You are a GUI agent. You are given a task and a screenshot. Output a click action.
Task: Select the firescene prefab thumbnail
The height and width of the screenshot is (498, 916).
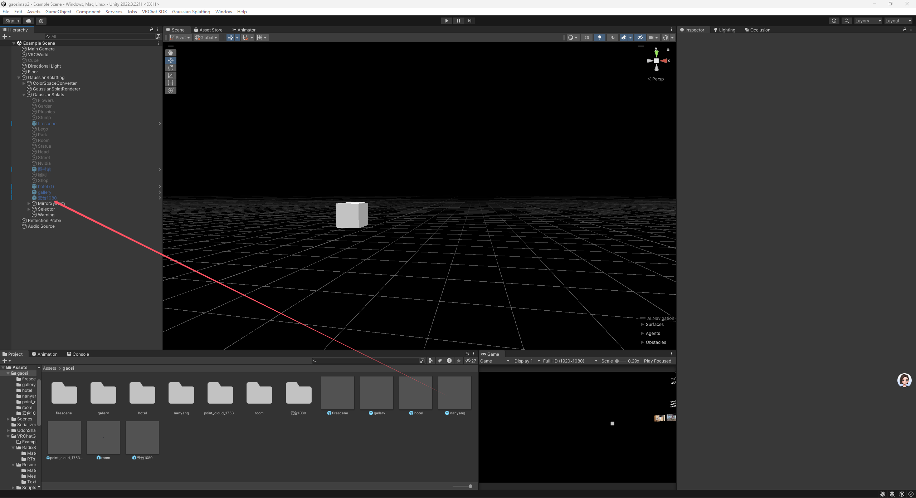[337, 393]
